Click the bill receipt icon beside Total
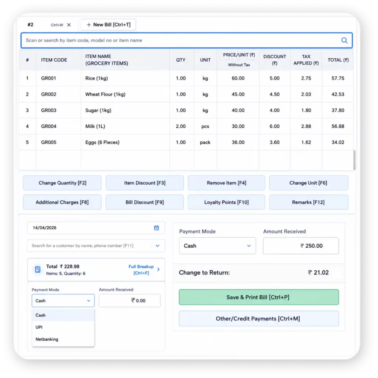 tap(38, 269)
